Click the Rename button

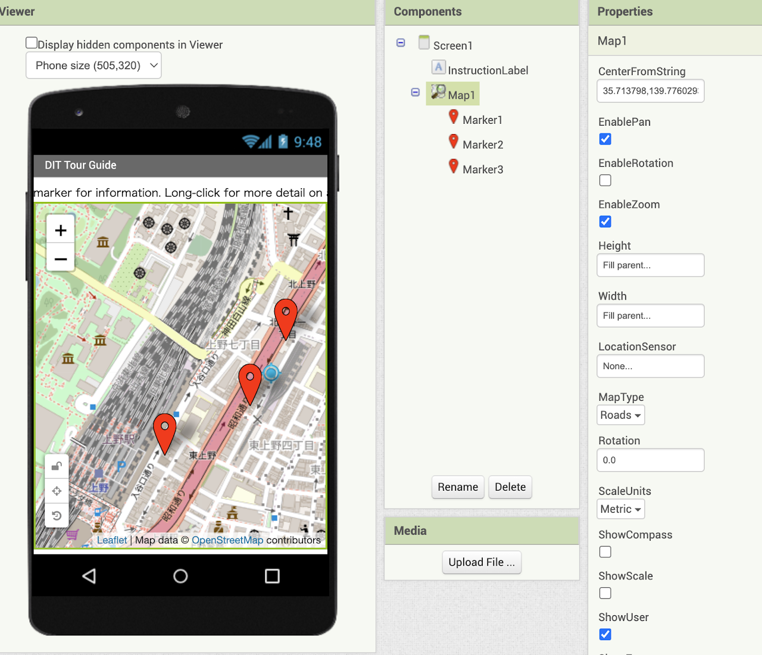[458, 487]
